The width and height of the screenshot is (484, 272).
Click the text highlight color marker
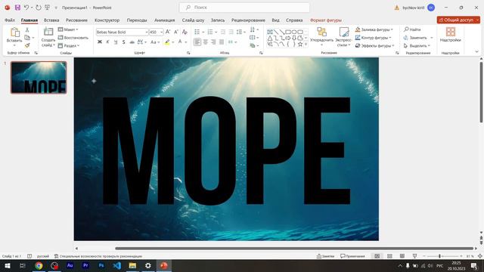167,42
